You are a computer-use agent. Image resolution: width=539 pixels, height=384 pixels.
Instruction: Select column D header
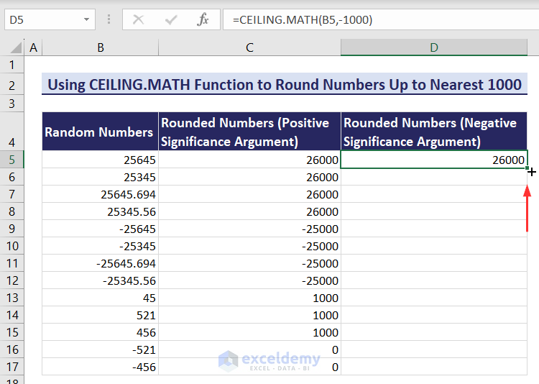coord(434,47)
